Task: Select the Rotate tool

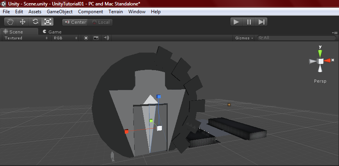Action: click(x=35, y=22)
